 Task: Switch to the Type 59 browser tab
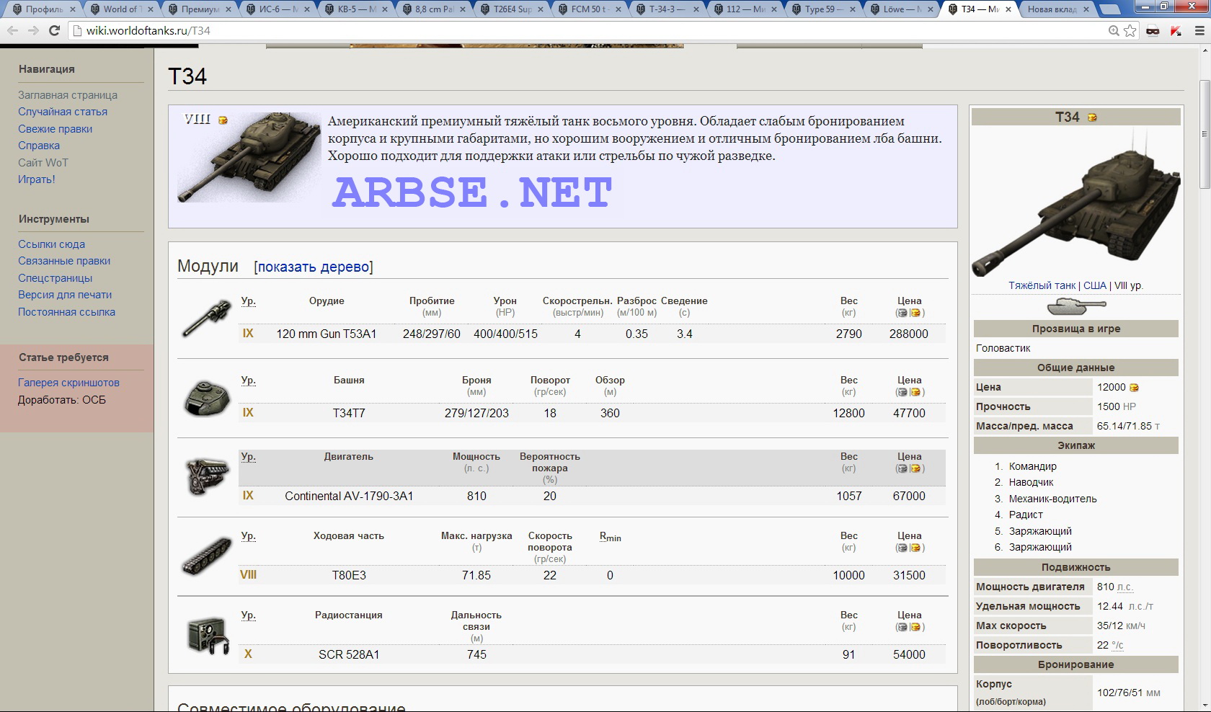coord(824,9)
